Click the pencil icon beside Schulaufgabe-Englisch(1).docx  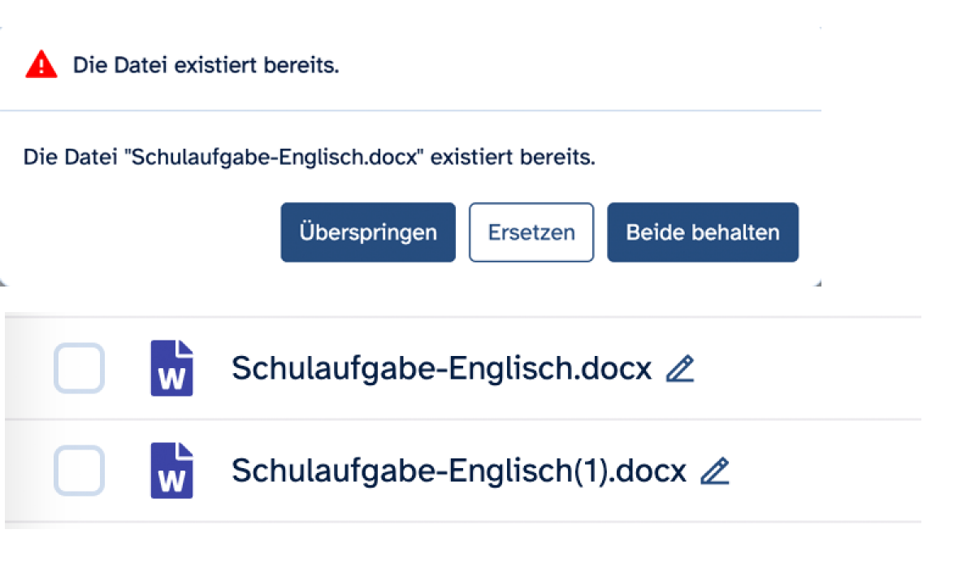click(x=715, y=471)
